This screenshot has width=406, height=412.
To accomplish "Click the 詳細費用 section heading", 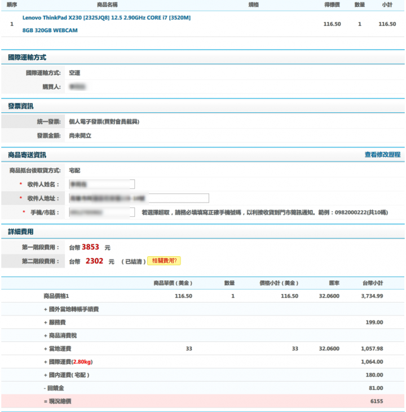I will pyautogui.click(x=21, y=232).
